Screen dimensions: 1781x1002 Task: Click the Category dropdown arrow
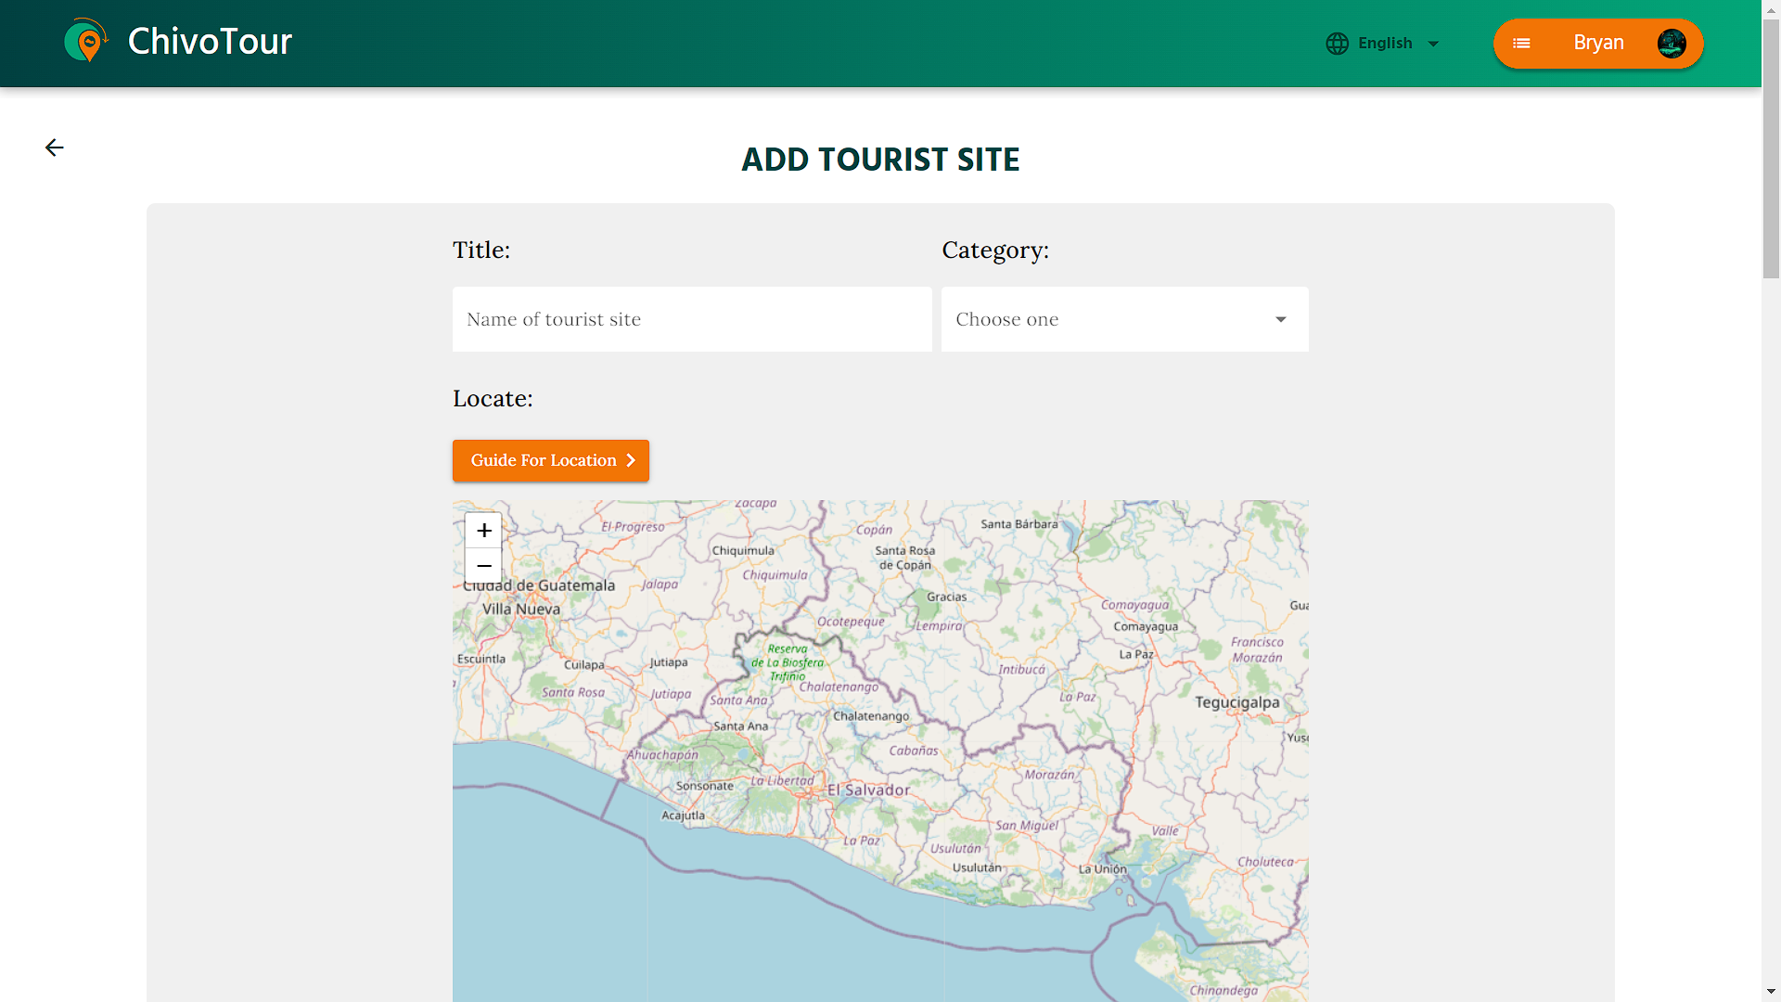click(x=1281, y=319)
